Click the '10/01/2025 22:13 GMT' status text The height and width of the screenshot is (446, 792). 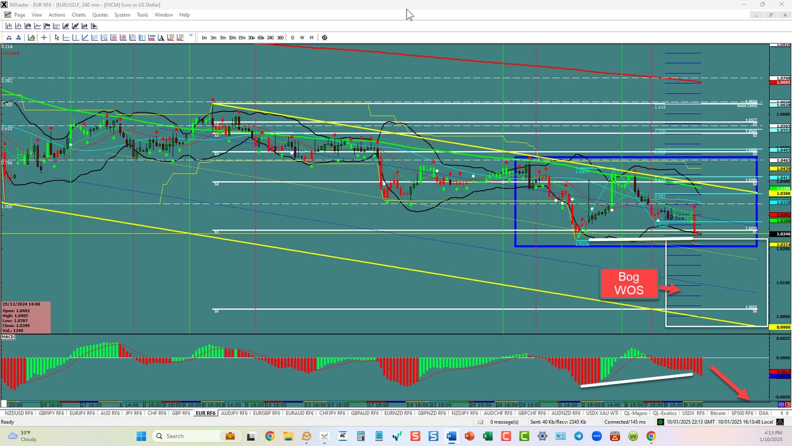691,422
